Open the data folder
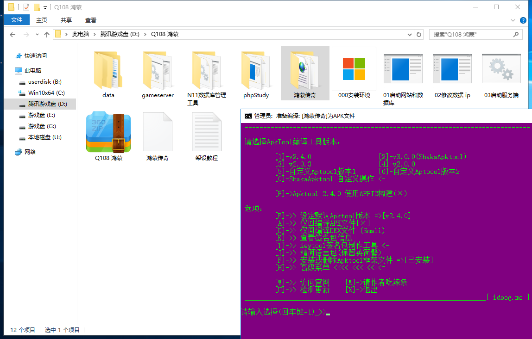532x339 pixels. (108, 75)
